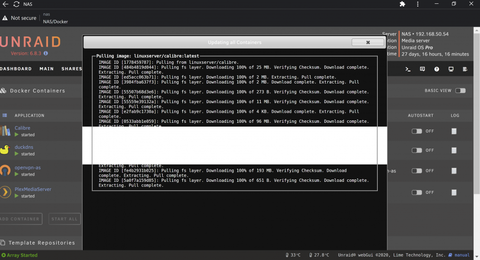Click the NAS/Docker address bar

tap(55, 22)
